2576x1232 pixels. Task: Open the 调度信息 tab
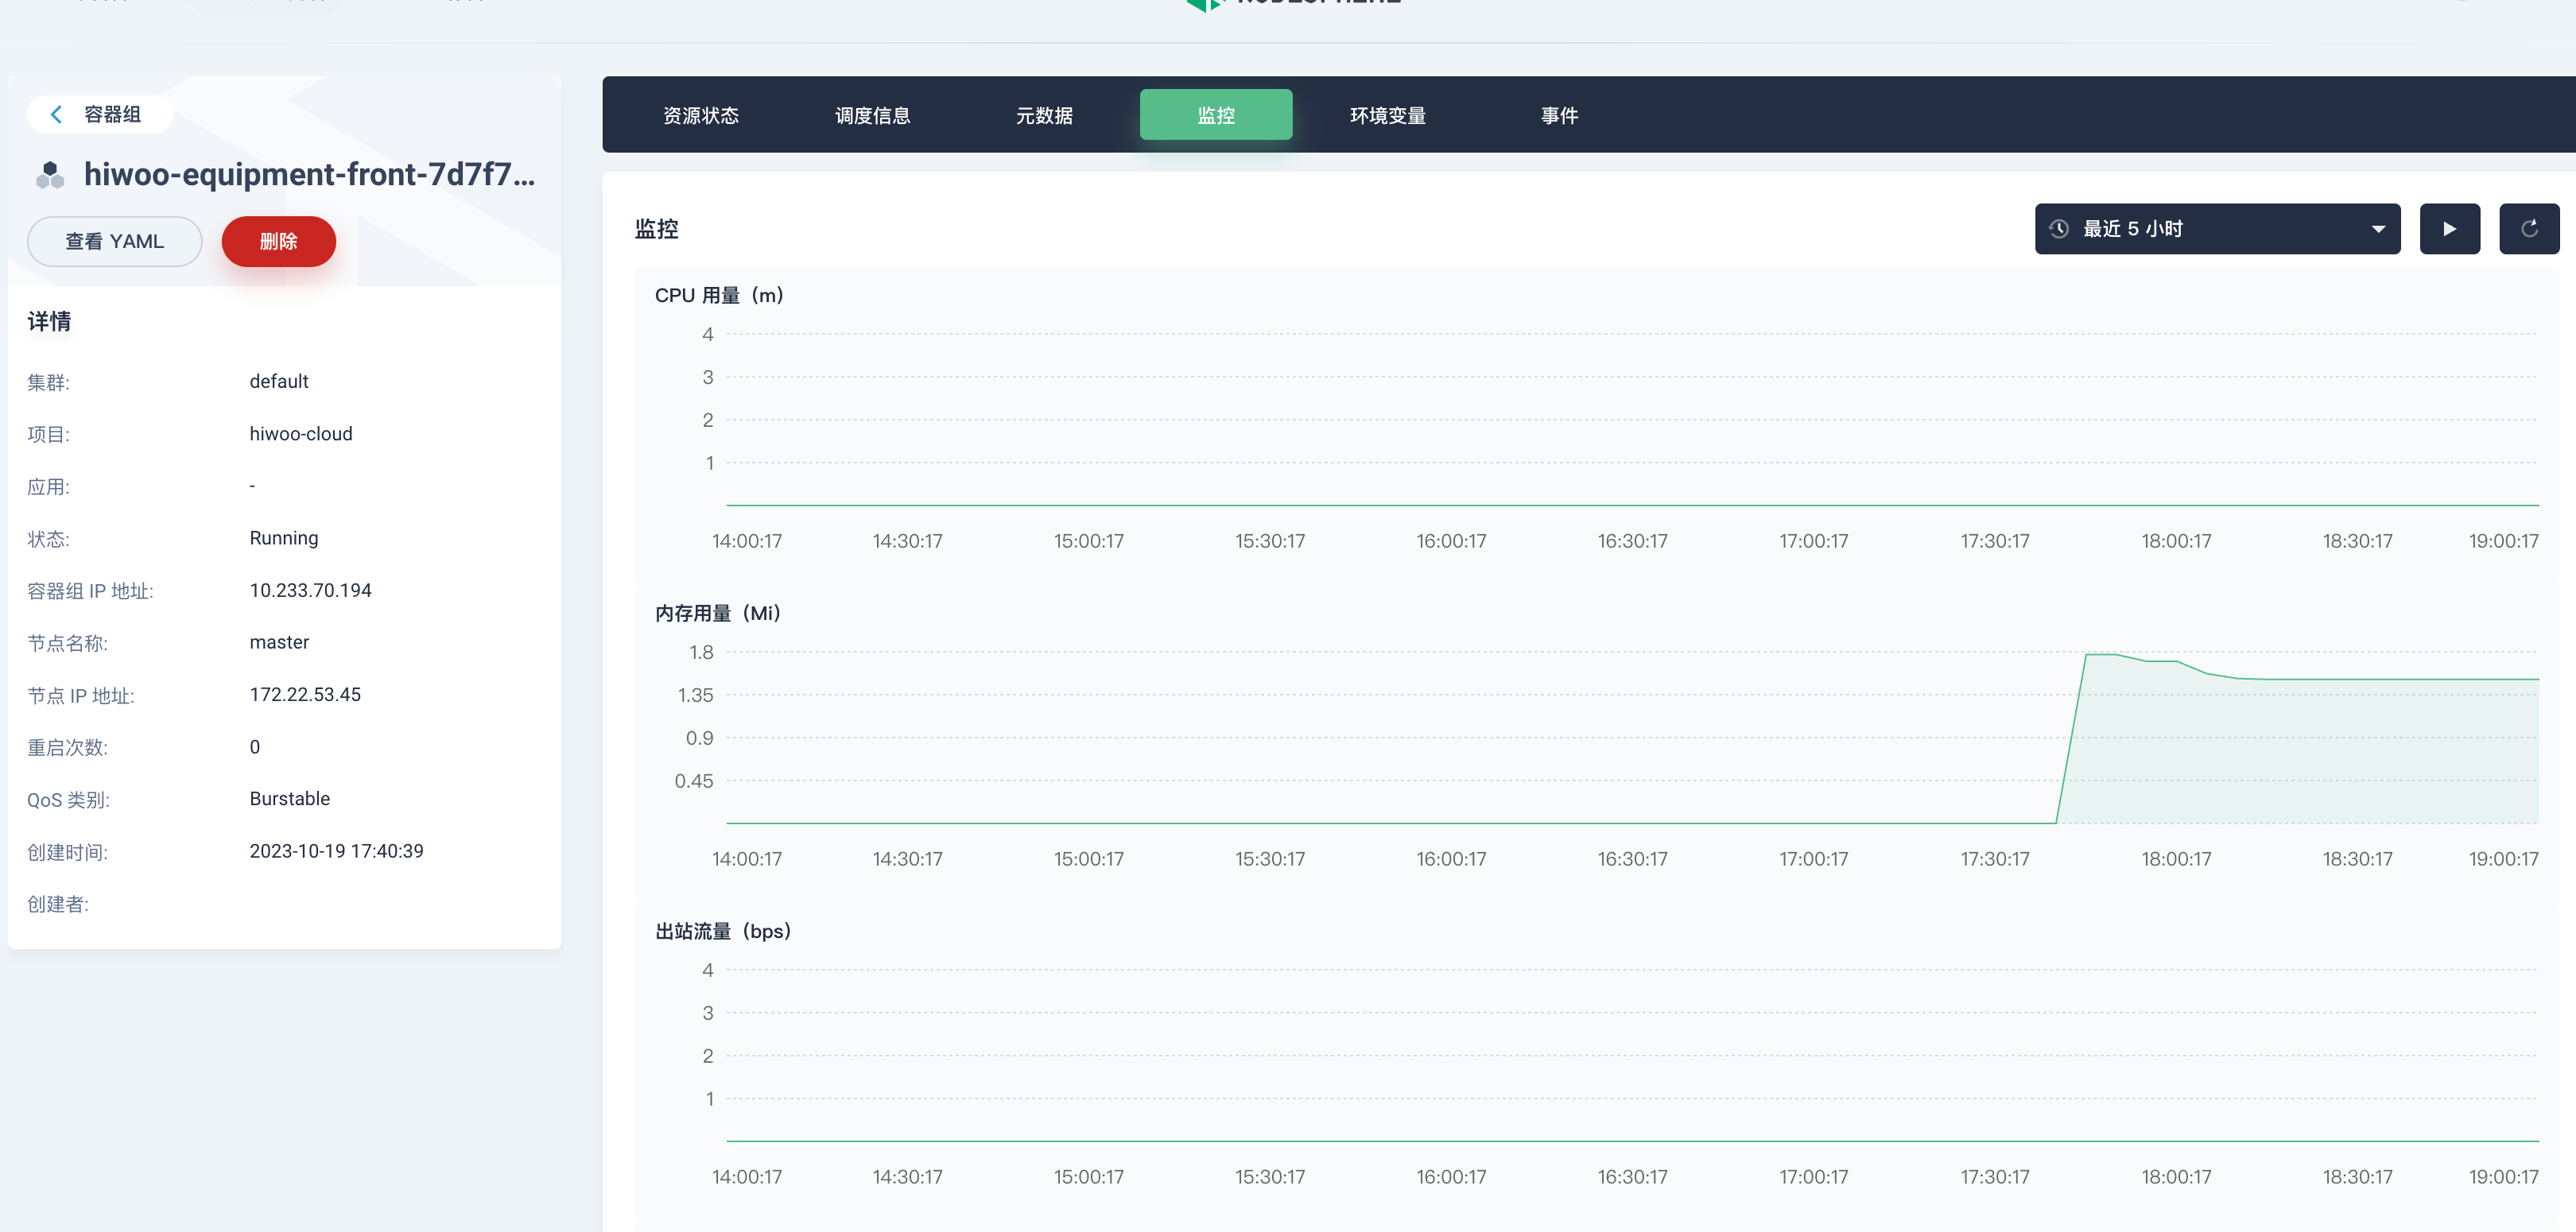tap(872, 116)
